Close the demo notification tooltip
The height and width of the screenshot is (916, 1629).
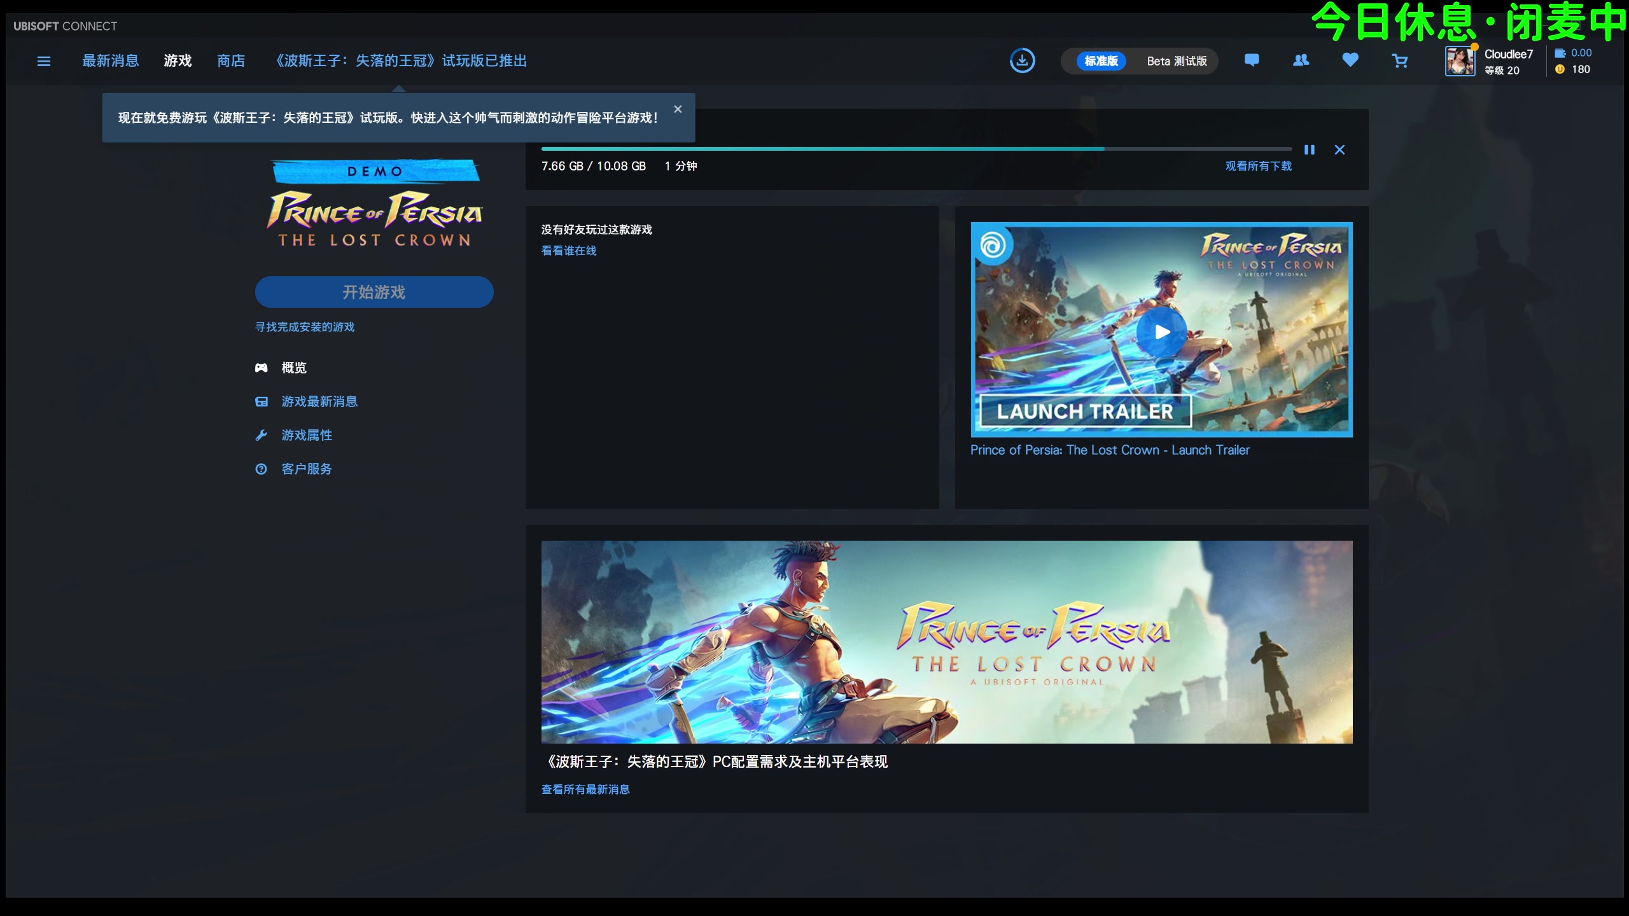[x=678, y=109]
